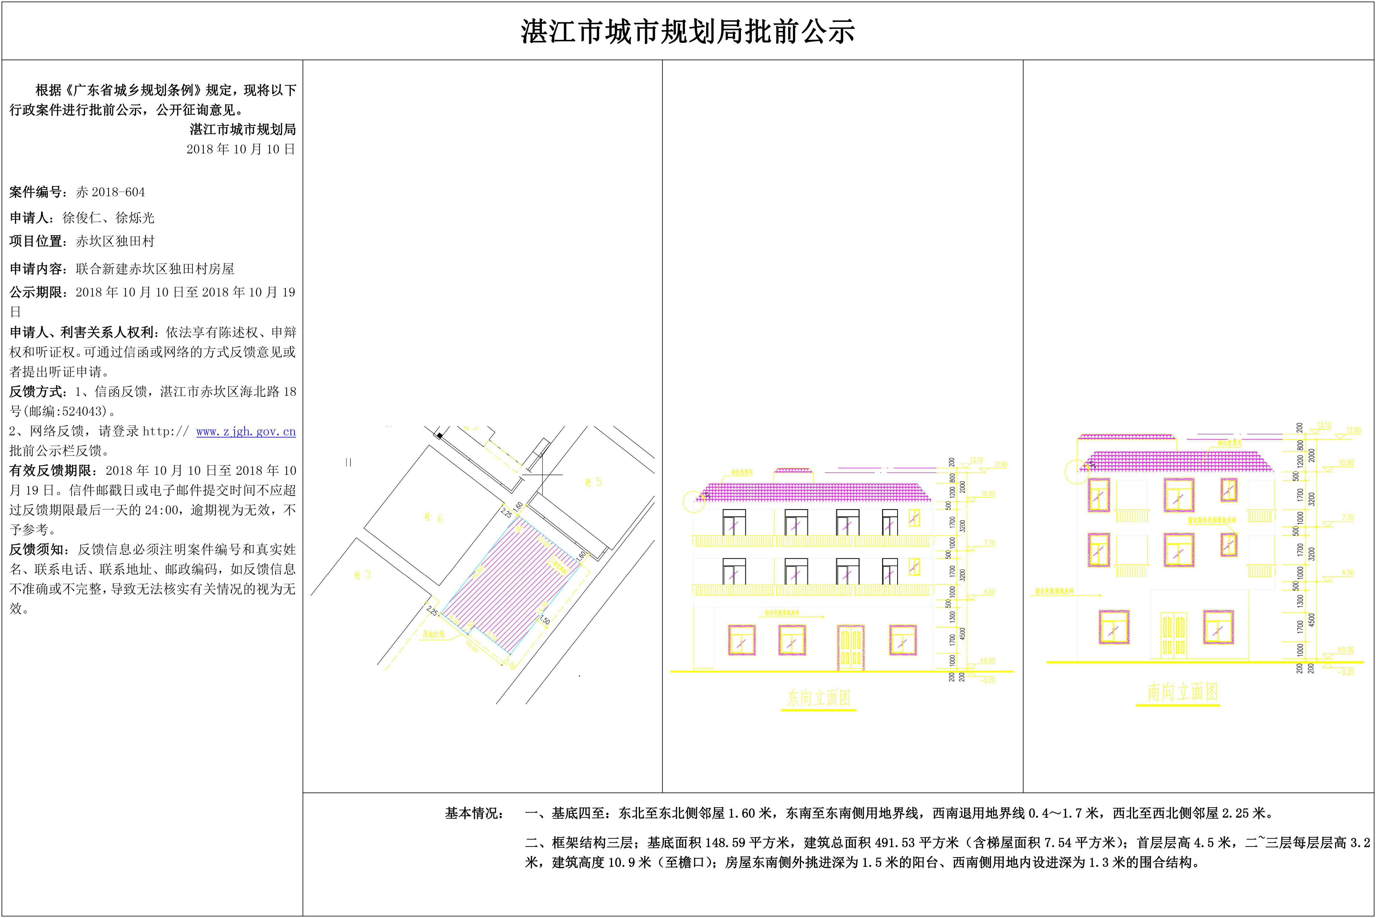Click the case number 赤2018-604
Screen dimensions: 1376x918
pyautogui.click(x=110, y=192)
